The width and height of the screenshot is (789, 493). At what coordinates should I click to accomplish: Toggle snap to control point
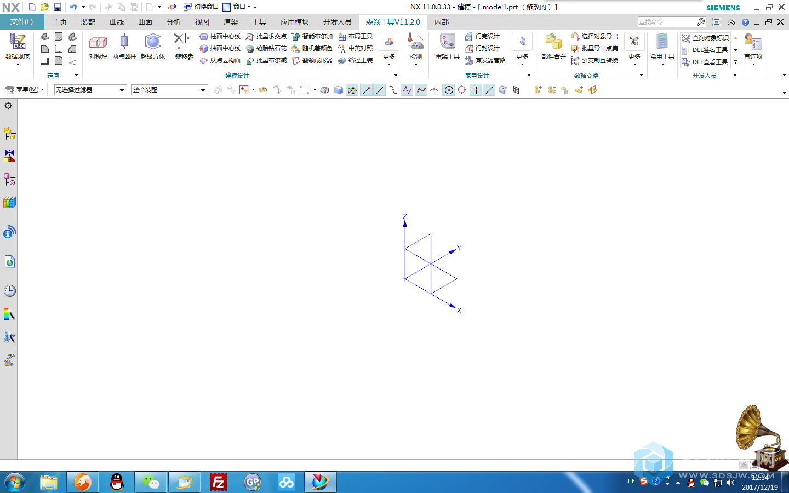393,90
